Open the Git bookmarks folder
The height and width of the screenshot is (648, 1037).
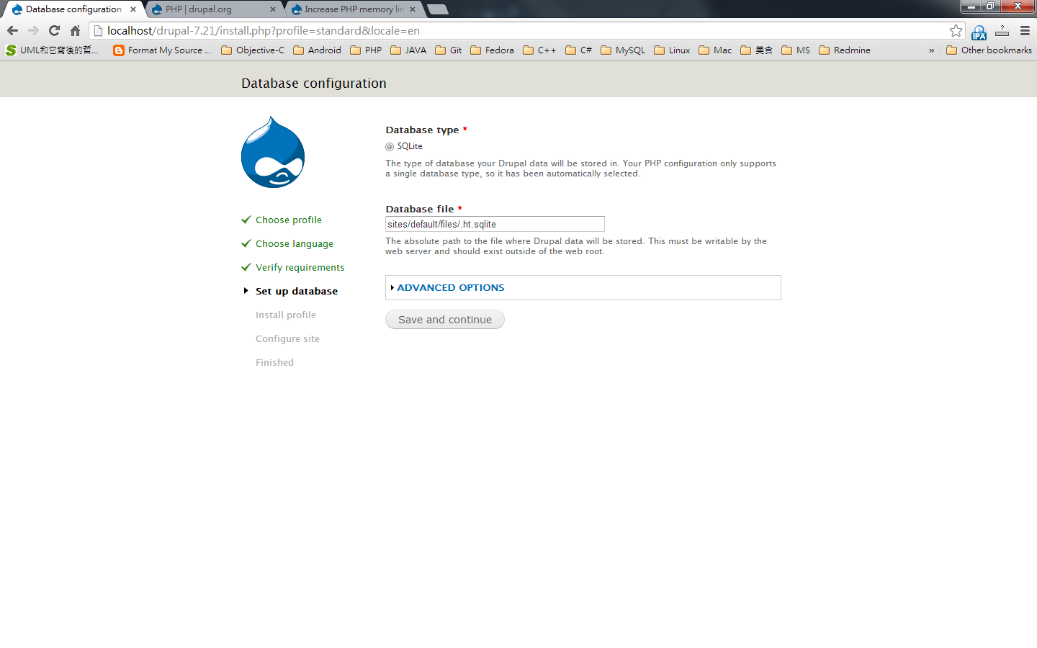tap(449, 50)
